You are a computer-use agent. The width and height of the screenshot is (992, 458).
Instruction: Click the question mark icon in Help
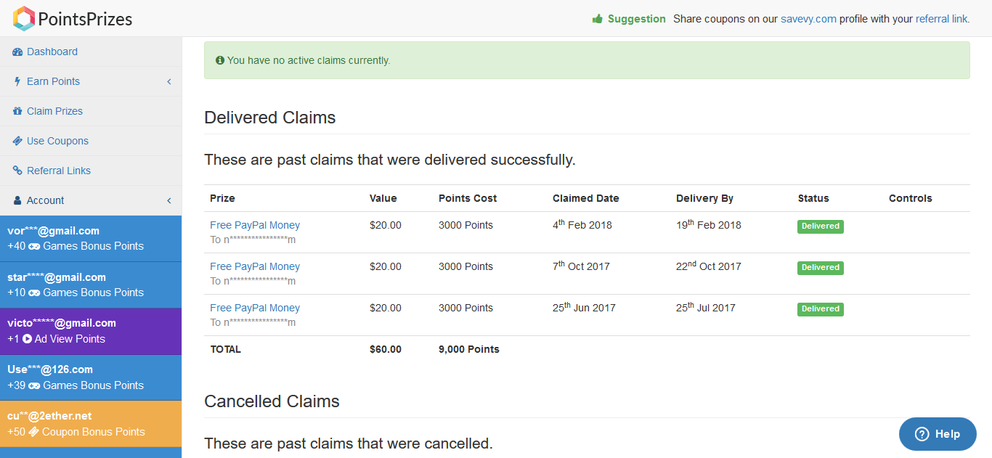pos(922,434)
